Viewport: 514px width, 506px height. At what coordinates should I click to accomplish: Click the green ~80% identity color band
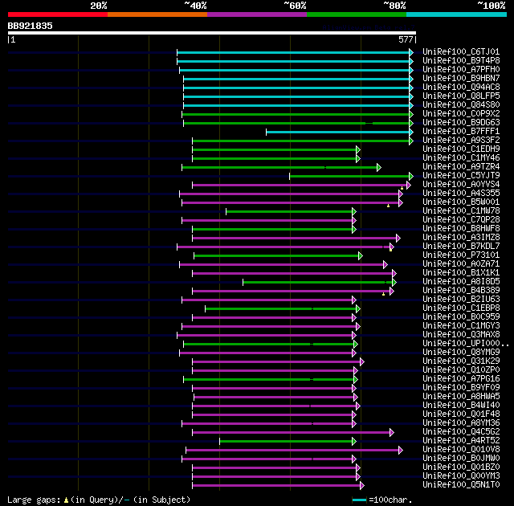[x=357, y=14]
